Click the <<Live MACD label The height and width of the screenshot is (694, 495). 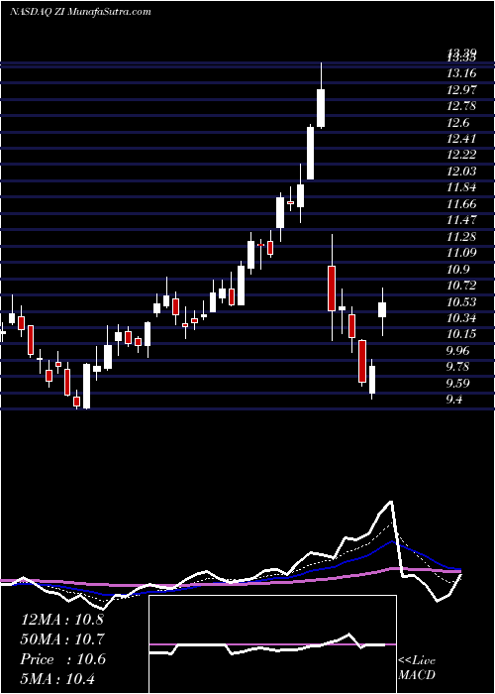(x=417, y=668)
